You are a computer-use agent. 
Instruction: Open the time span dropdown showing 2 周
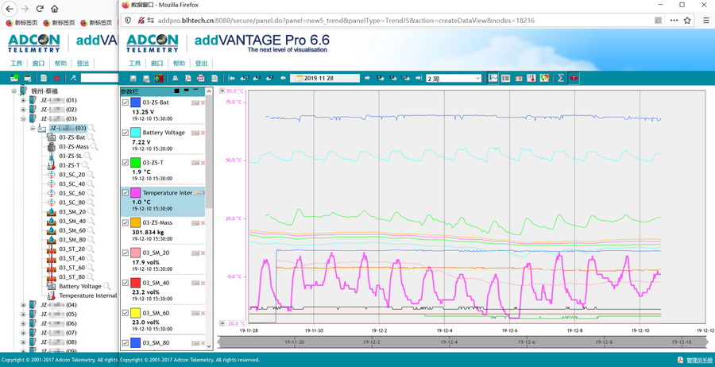454,79
